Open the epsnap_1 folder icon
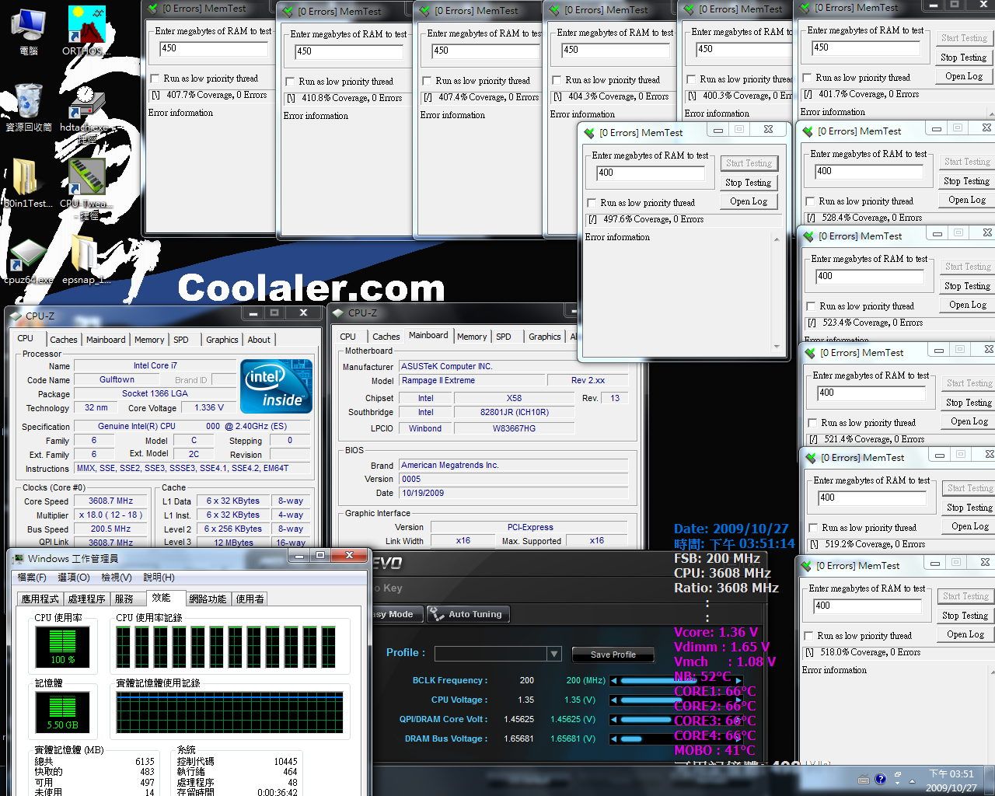This screenshot has width=995, height=796. point(86,261)
